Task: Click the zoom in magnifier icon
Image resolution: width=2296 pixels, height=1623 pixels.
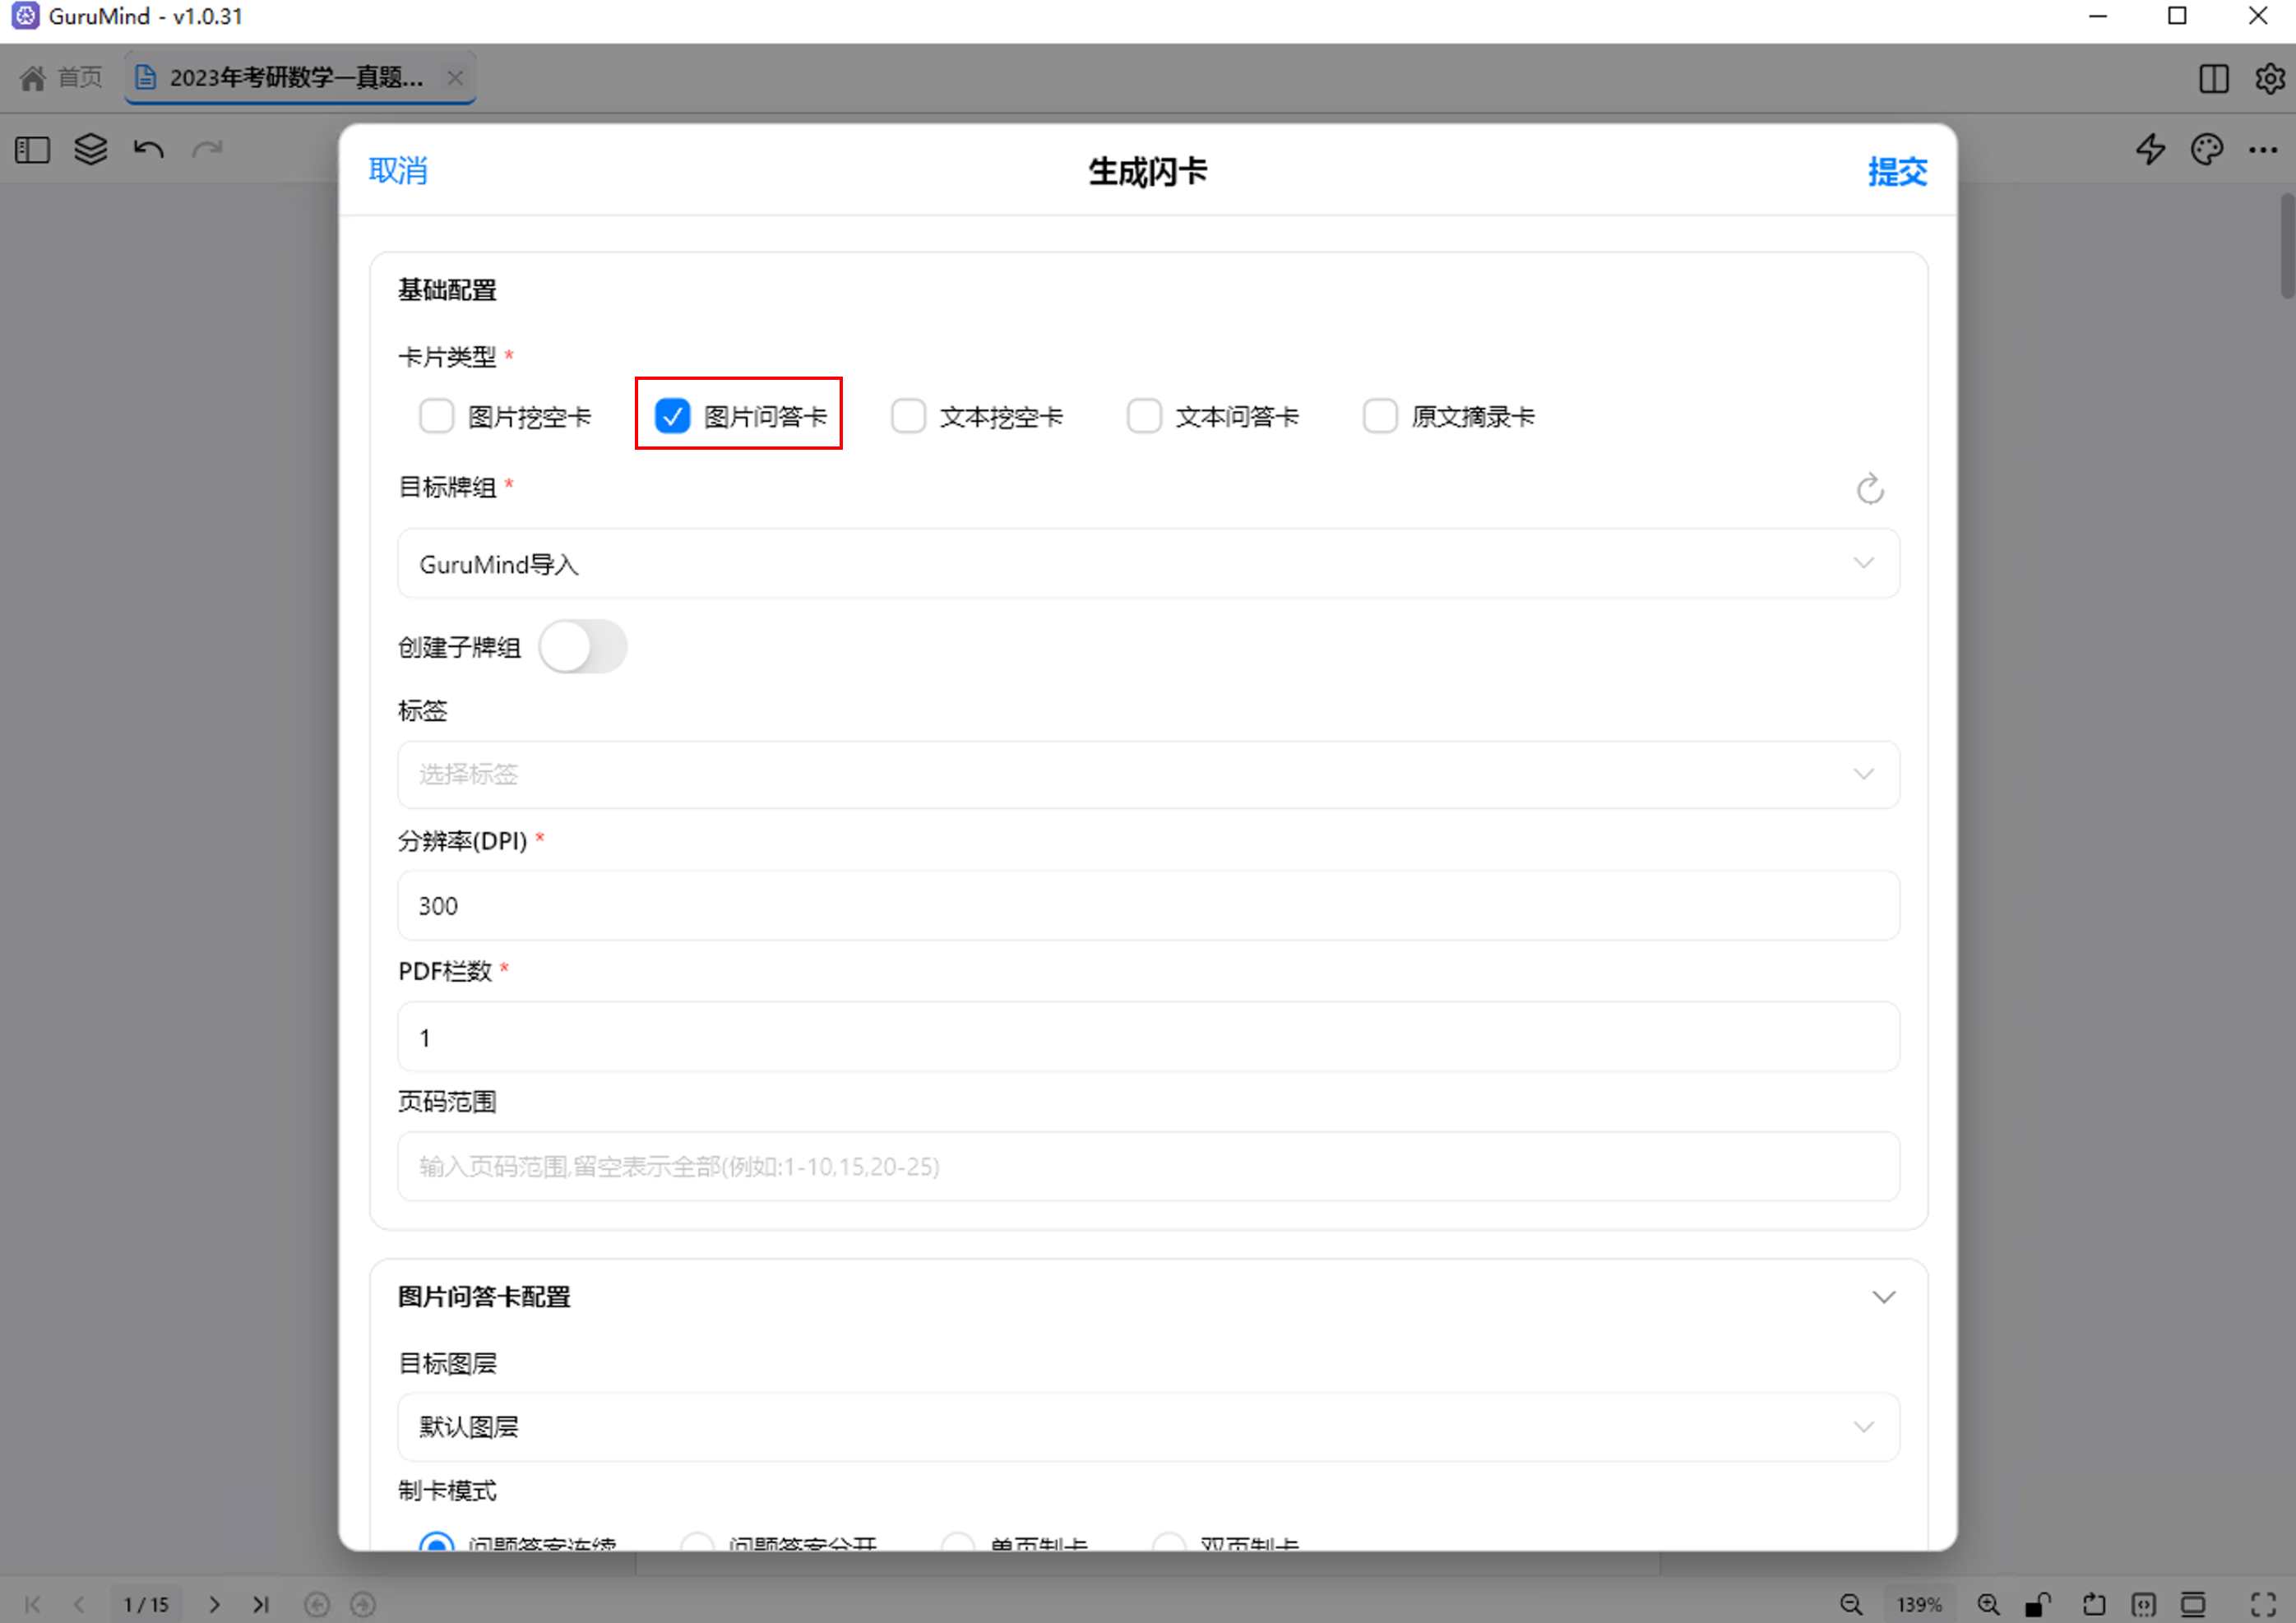Action: (1988, 1604)
